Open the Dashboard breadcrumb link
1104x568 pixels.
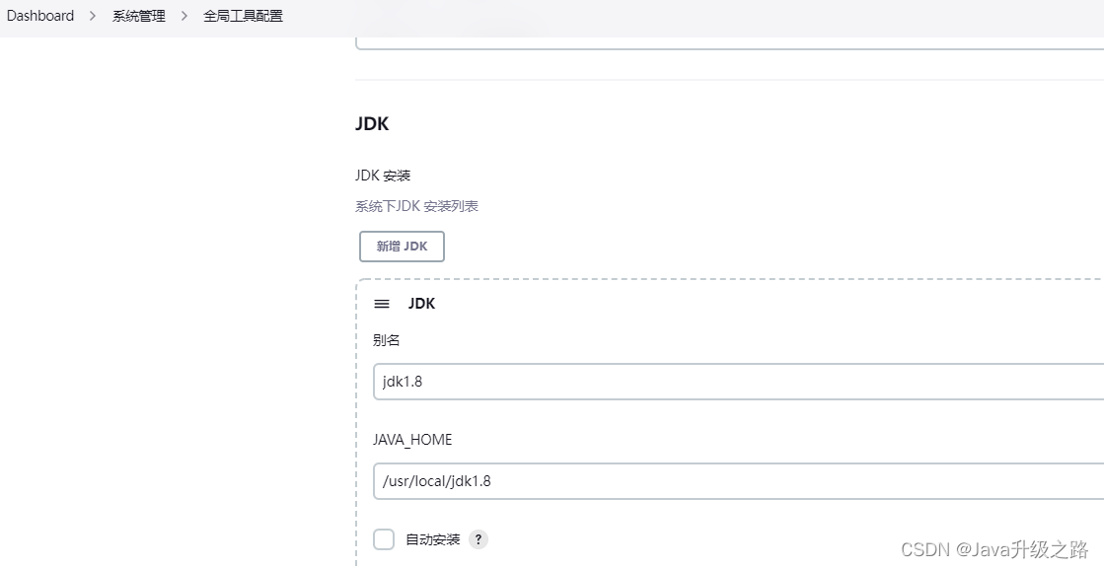40,16
